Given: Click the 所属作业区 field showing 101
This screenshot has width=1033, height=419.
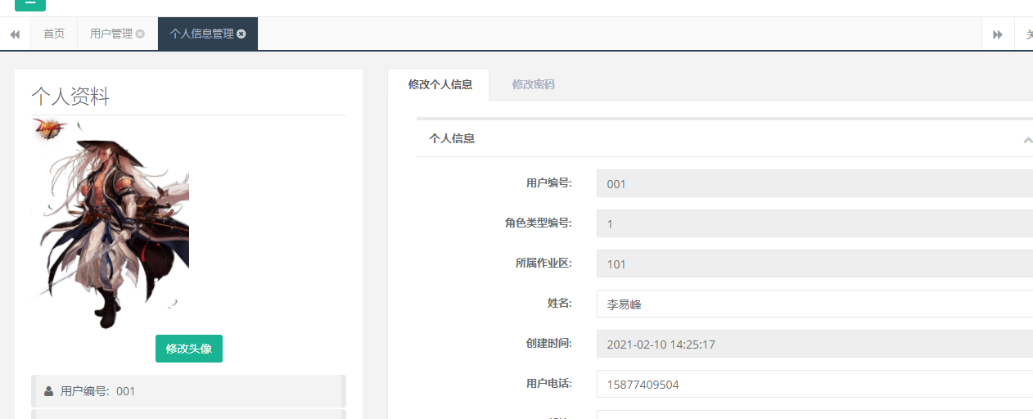Looking at the screenshot, I should coord(814,264).
